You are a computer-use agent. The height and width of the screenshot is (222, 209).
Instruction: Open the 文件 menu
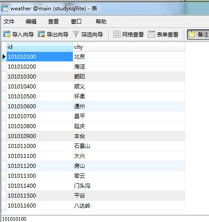click(9, 22)
